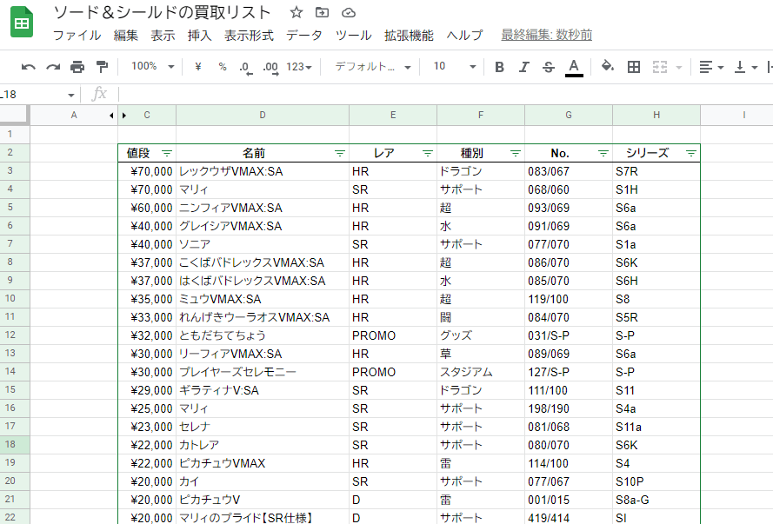This screenshot has height=524, width=773.
Task: Open the 拡張機能 menu
Action: point(410,36)
